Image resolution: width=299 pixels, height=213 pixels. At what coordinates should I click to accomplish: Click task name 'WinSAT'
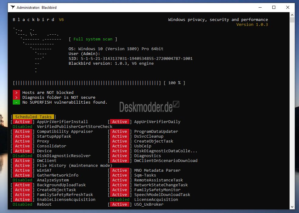click(x=44, y=170)
